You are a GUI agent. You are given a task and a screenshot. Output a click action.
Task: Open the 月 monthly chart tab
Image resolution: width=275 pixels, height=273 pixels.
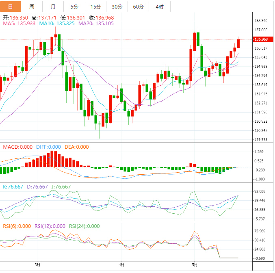tap(53, 6)
